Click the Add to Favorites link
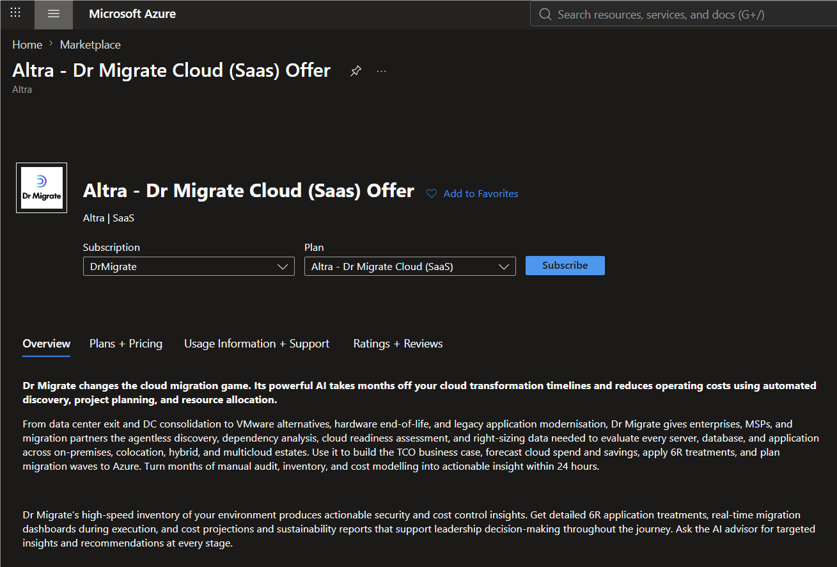 [481, 194]
